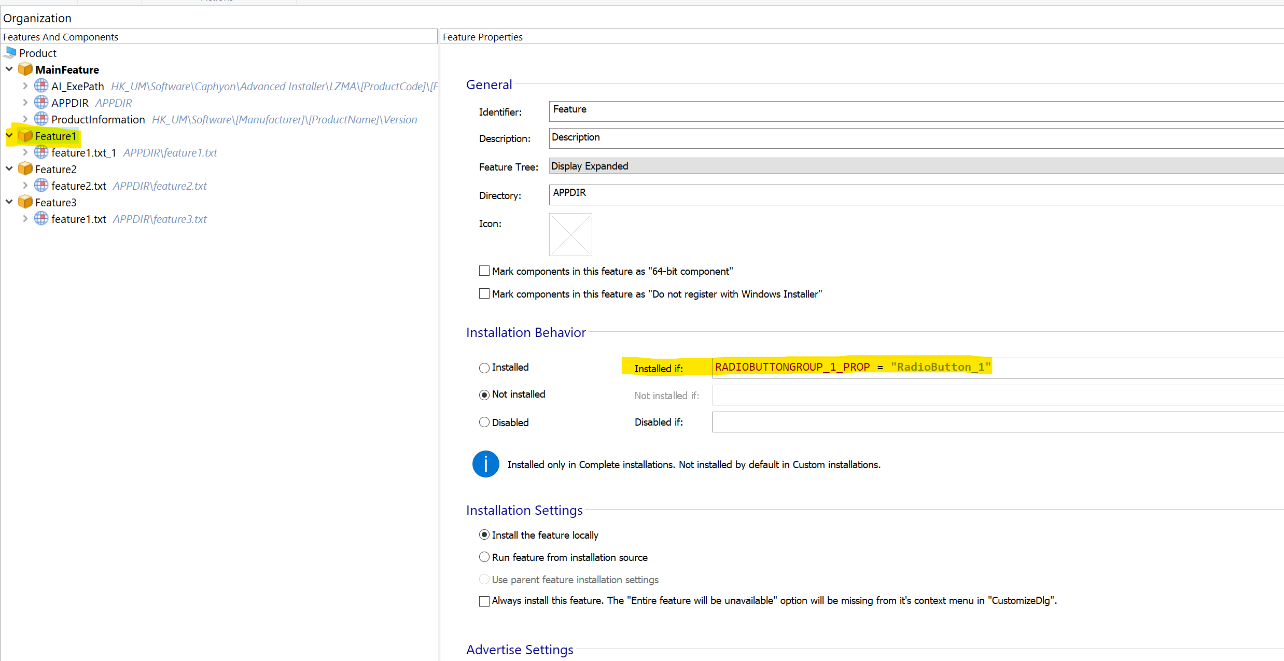Click the MainFeature package icon
Viewport: 1284px width, 661px height.
click(x=25, y=69)
